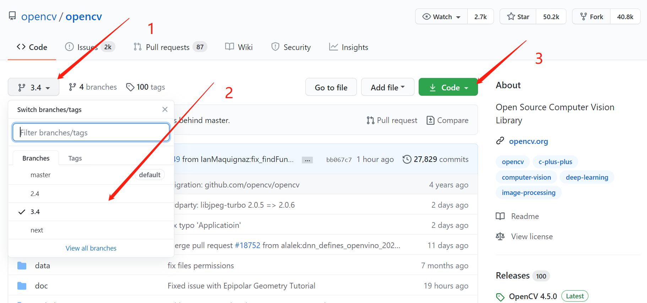Viewport: 647px width, 303px height.
Task: Choose the master branch
Action: click(x=91, y=175)
